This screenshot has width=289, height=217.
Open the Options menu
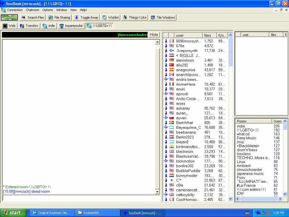[x=47, y=10]
